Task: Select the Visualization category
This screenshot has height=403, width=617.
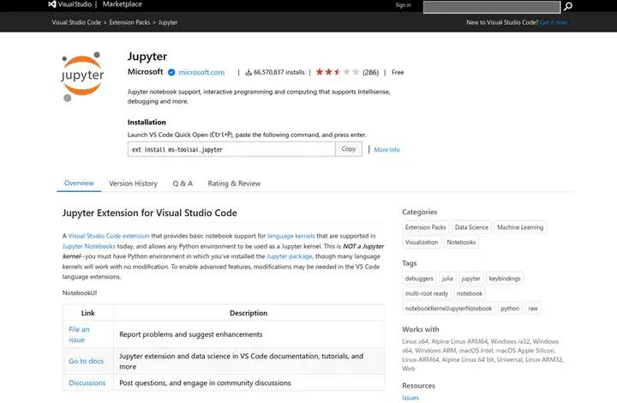Action: (x=422, y=242)
